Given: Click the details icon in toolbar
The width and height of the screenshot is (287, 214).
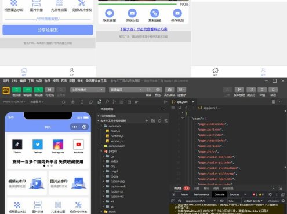Looking at the screenshot, I should click(x=262, y=90).
